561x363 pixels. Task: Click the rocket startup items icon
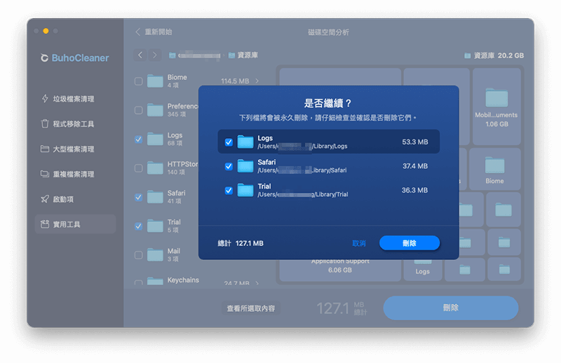coord(45,199)
